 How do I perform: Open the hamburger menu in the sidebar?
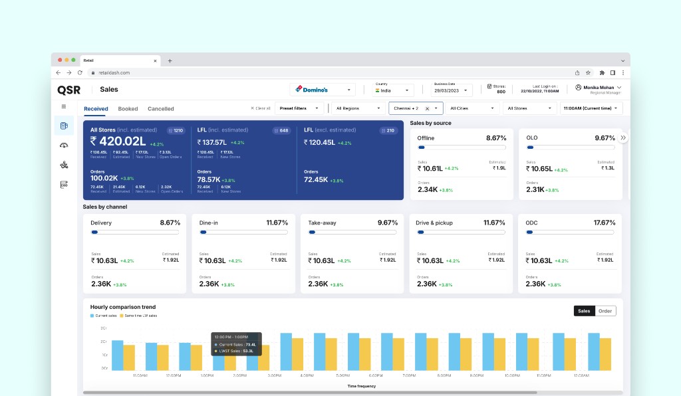[x=64, y=106]
